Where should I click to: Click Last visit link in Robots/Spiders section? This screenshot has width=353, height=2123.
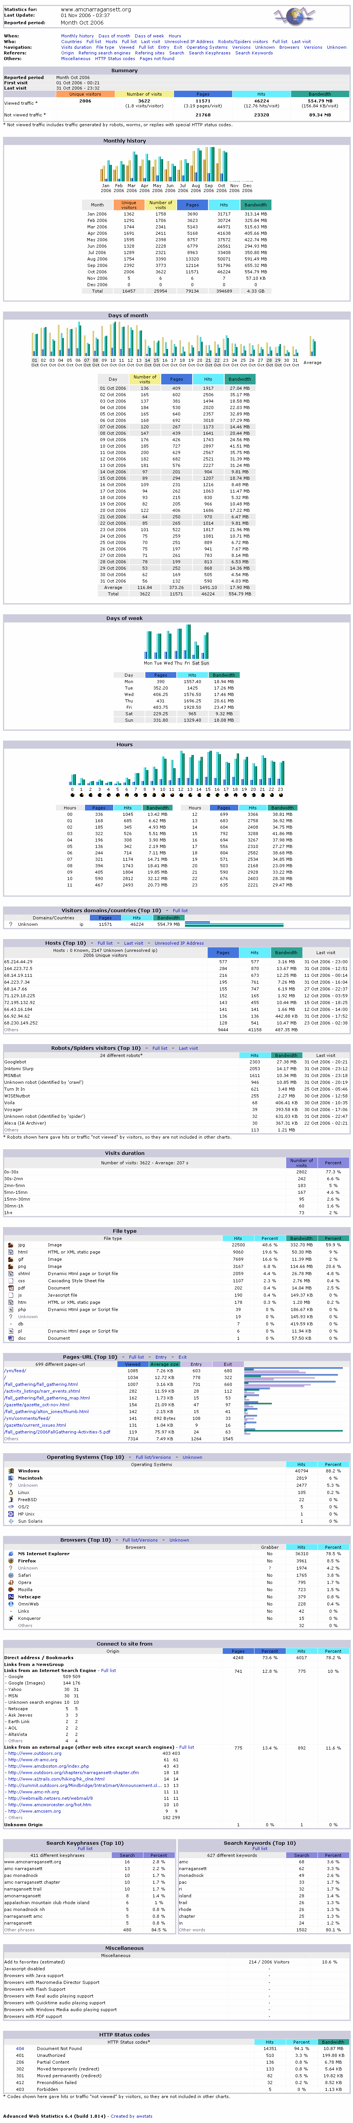(x=188, y=1048)
